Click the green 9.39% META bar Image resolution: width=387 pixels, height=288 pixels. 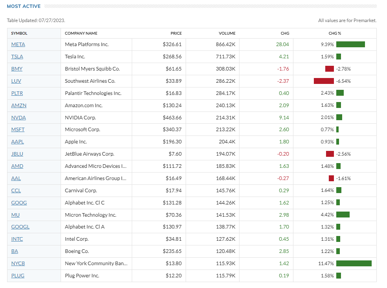[x=350, y=45]
